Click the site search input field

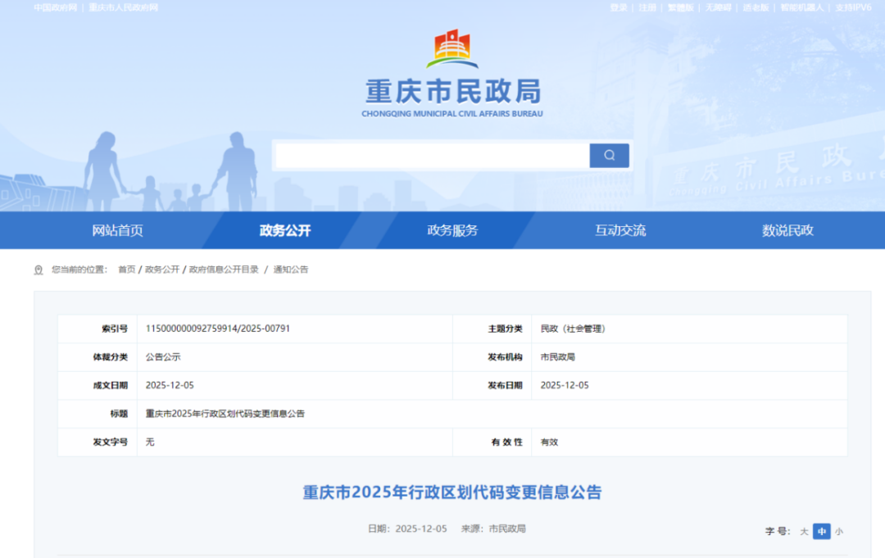(x=432, y=156)
